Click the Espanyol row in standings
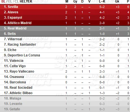This screenshot has width=130, height=112. point(65,18)
